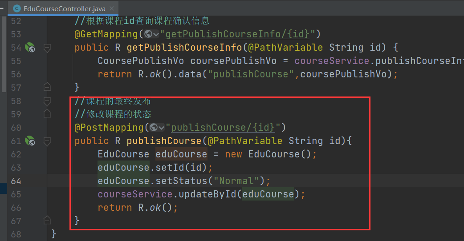Open the "publishCourse/{id}" URL link

(x=223, y=128)
